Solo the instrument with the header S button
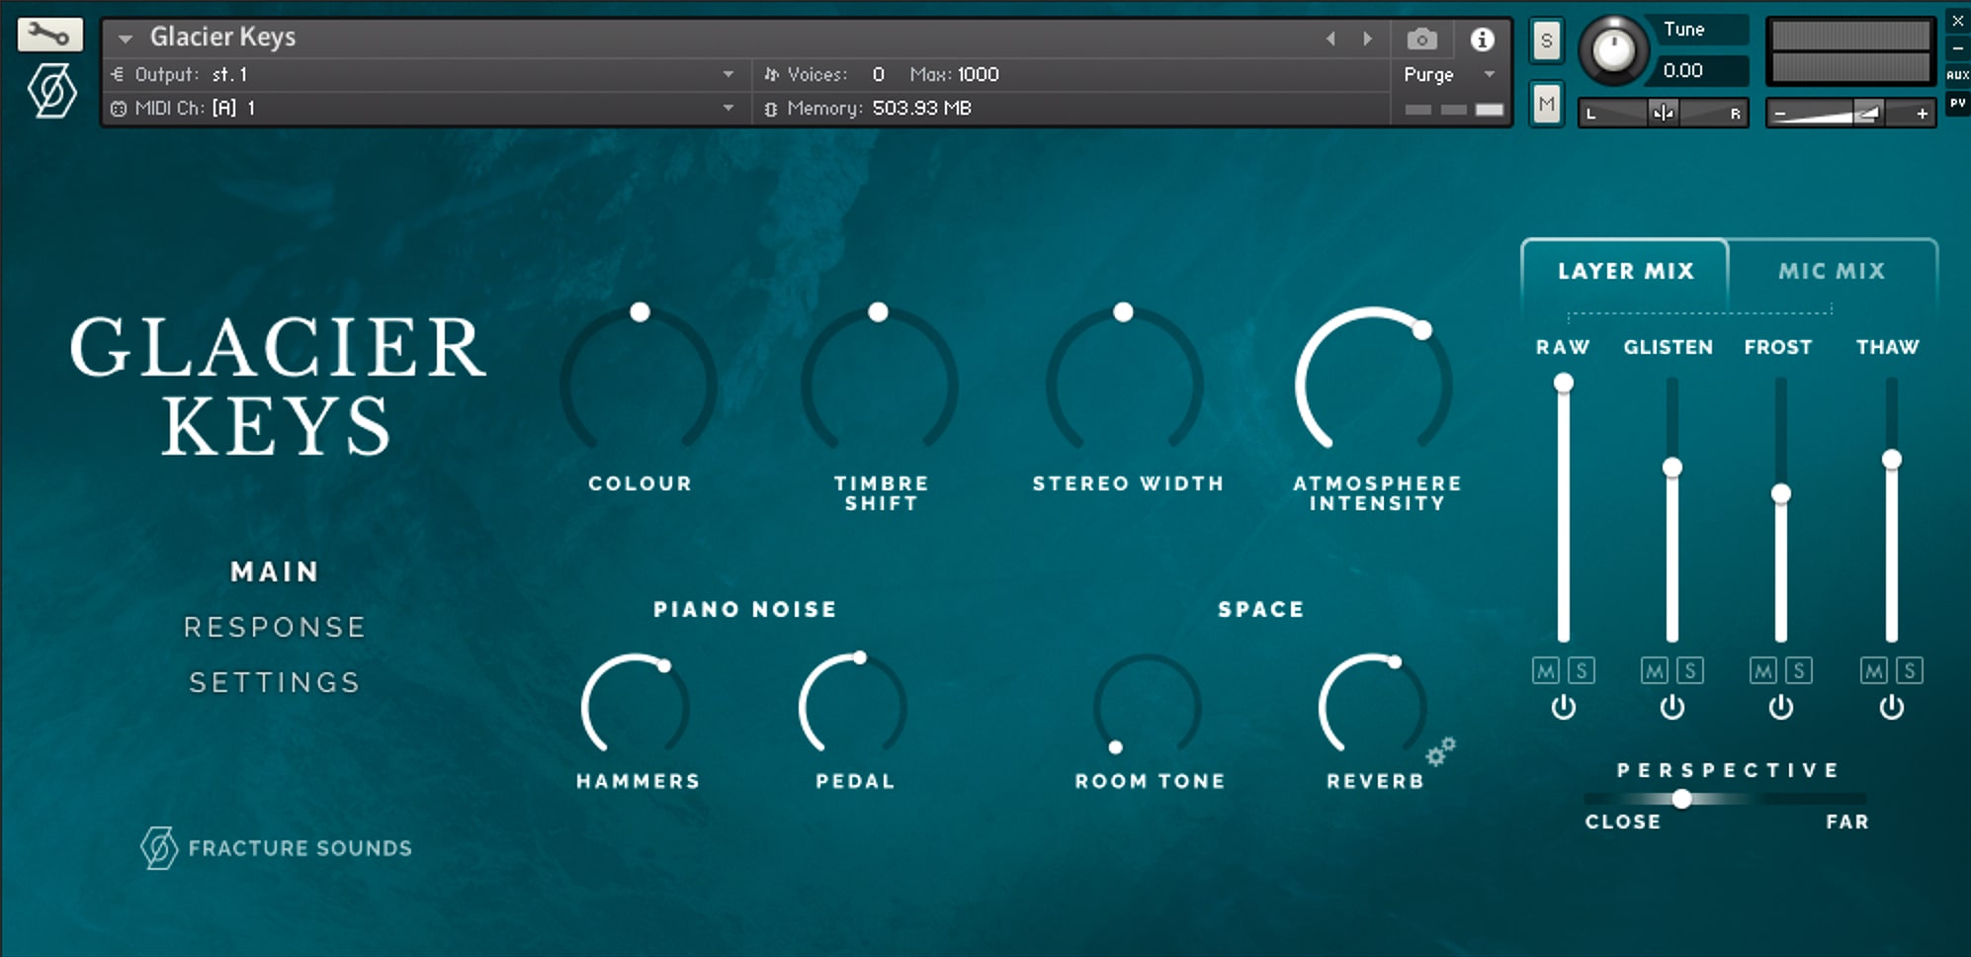This screenshot has width=1971, height=957. point(1547,42)
